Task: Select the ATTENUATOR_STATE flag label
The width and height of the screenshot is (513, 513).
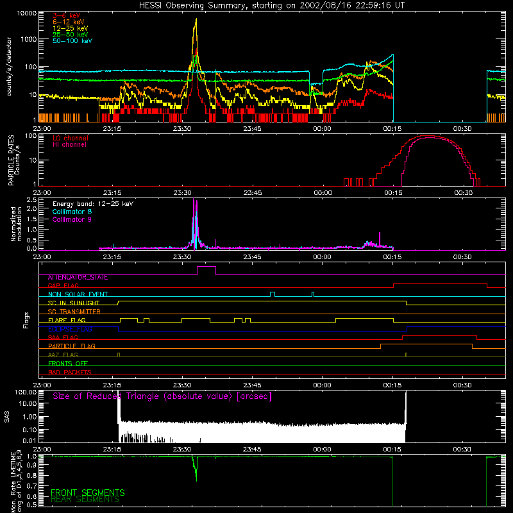Action: coord(78,278)
